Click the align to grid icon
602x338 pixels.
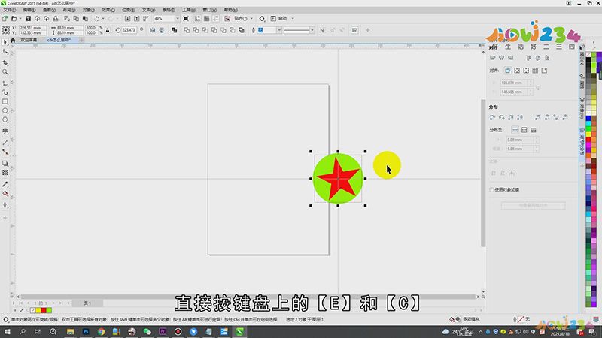click(x=535, y=71)
